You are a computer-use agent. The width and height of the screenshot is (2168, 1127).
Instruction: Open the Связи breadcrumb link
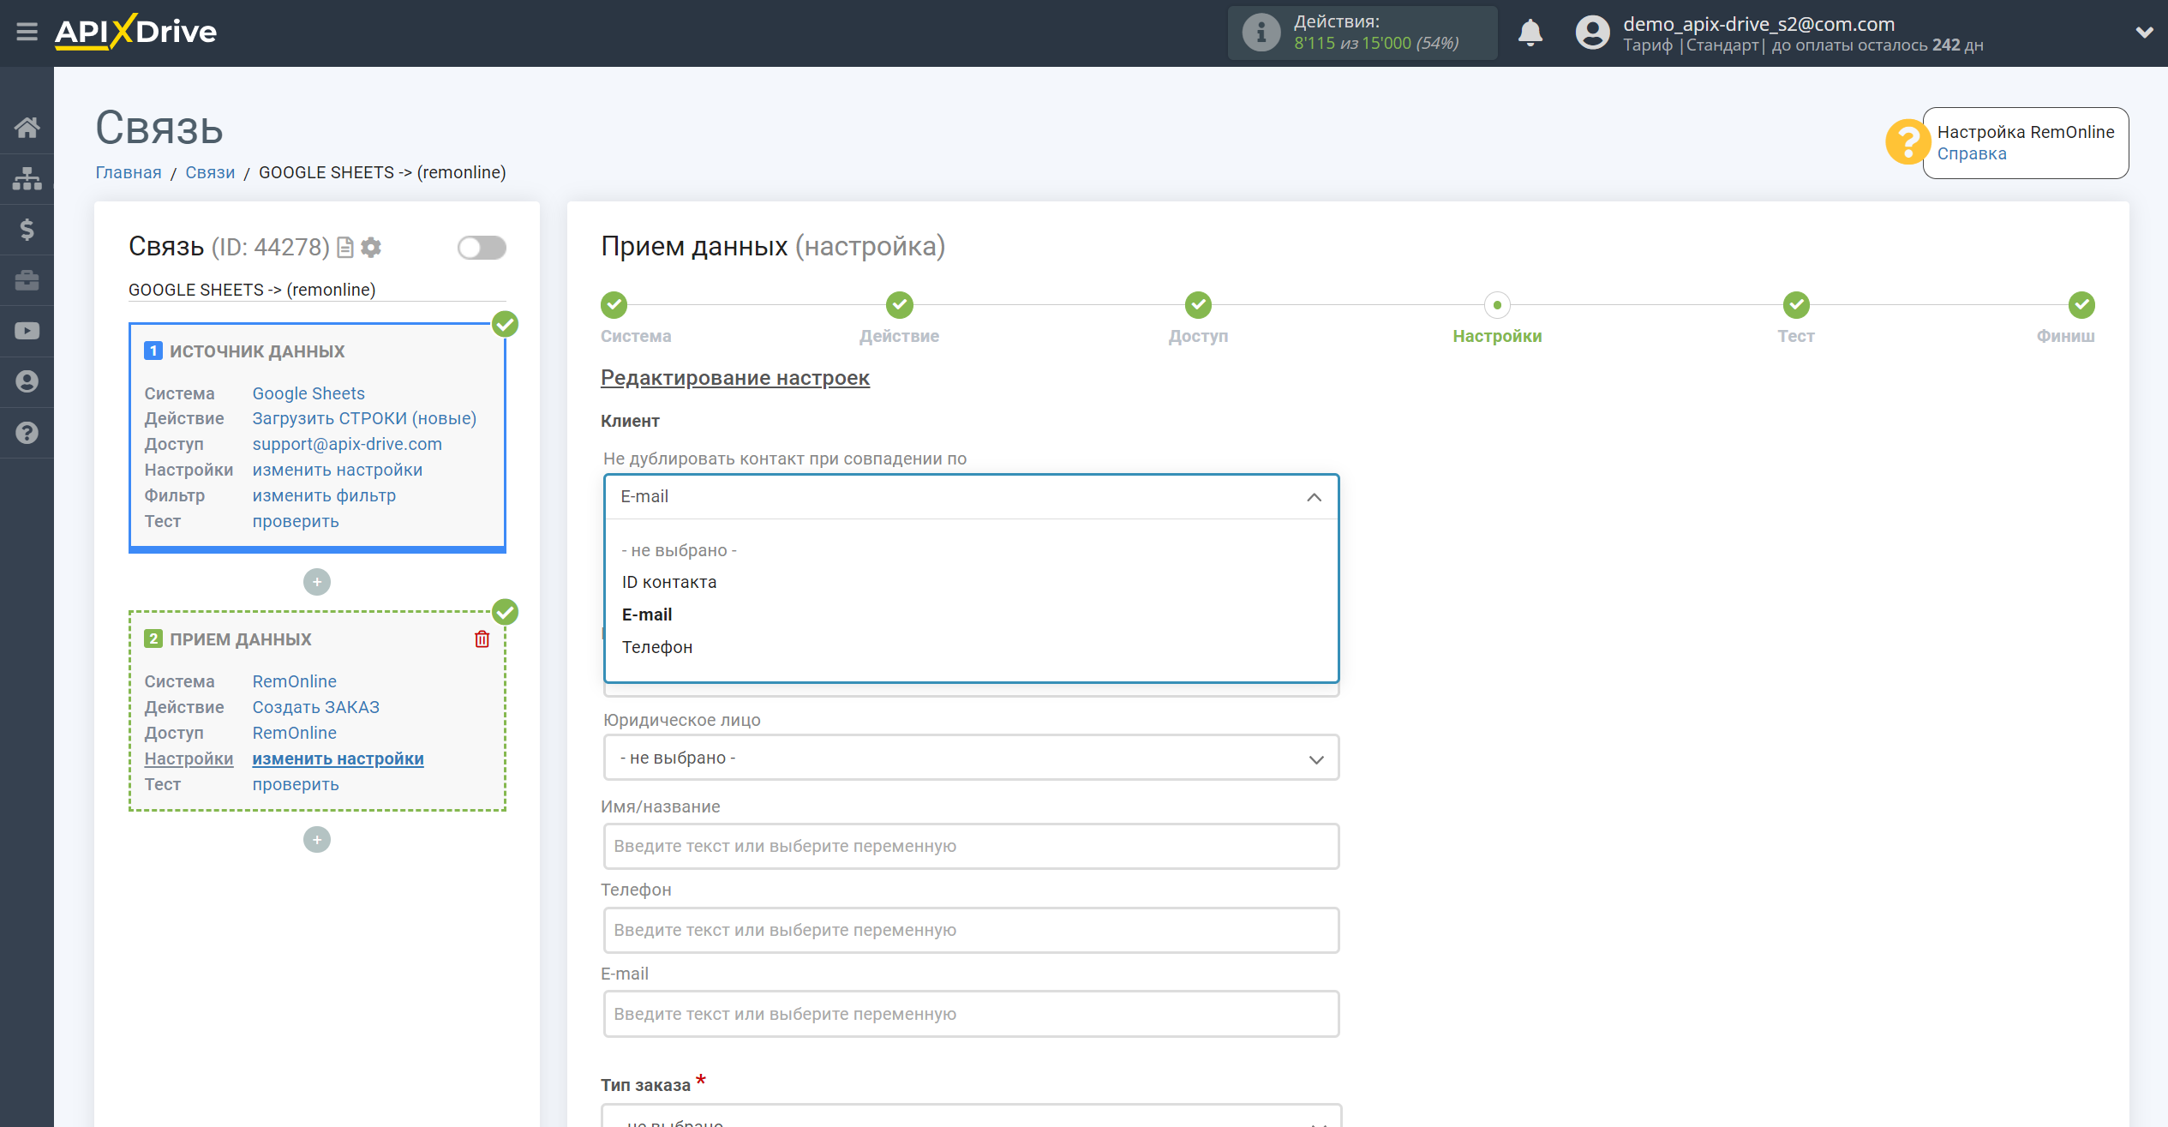pos(210,172)
